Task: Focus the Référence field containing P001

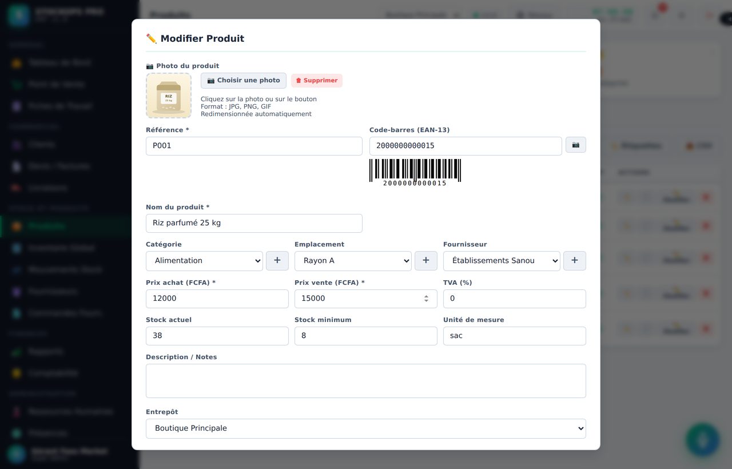Action: 254,146
